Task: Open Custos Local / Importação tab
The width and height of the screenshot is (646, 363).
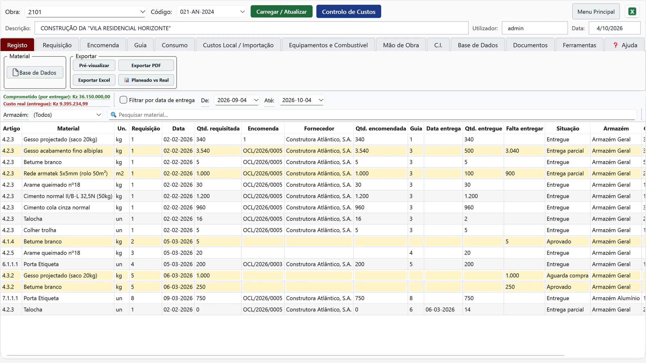Action: click(238, 45)
